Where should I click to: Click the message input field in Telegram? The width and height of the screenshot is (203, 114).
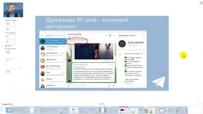[89, 85]
